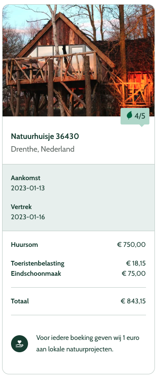Select the departure date 2023-01-16
This screenshot has height=379, width=160.
28,217
